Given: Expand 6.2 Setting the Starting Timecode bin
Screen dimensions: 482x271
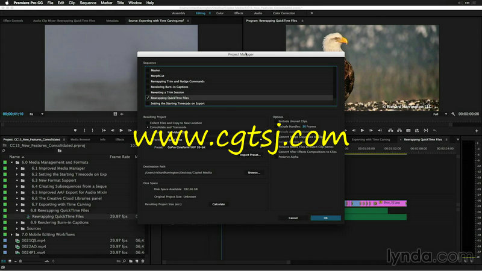Looking at the screenshot, I should click(x=17, y=174).
